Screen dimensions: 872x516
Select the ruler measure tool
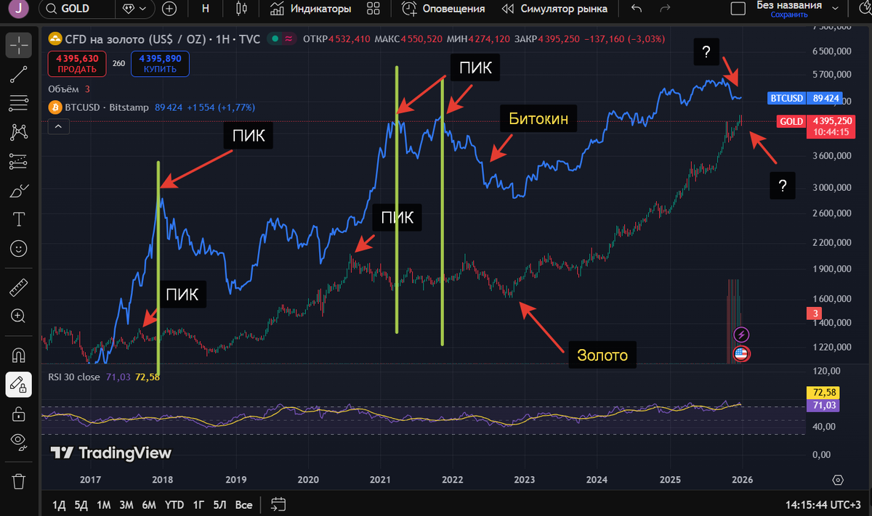tap(19, 287)
